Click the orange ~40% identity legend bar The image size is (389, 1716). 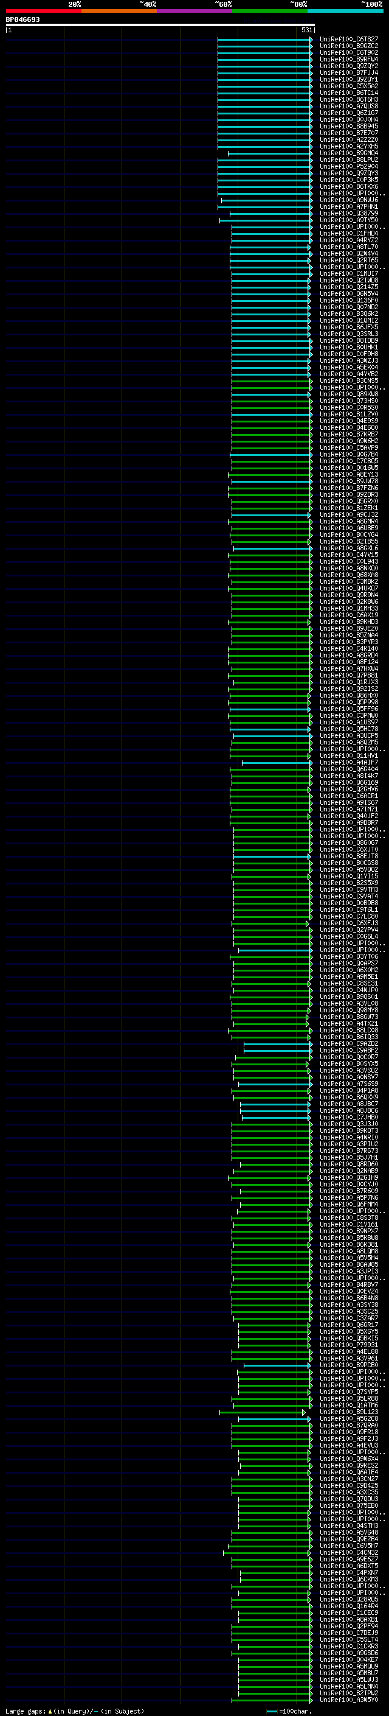coord(119,11)
